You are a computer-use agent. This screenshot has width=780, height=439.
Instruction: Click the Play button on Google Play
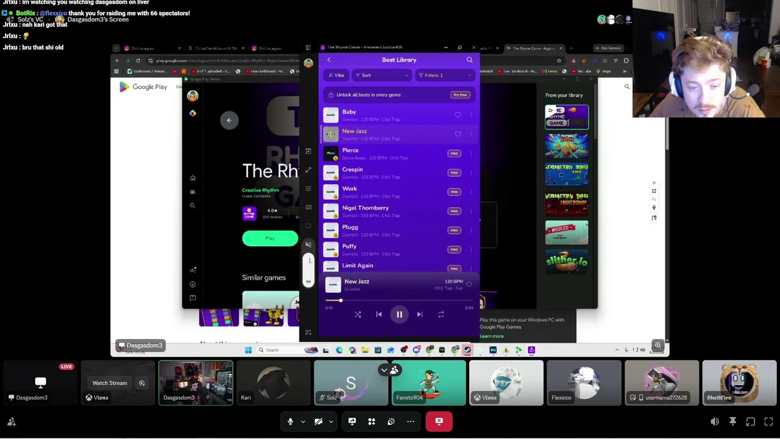pos(270,238)
